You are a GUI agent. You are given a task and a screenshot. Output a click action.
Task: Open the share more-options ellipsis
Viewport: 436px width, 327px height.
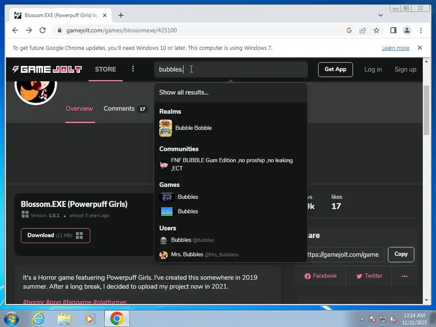point(404,276)
